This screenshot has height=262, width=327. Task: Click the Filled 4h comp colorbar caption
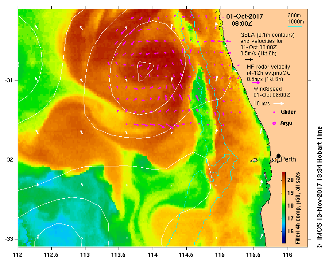click(298, 208)
